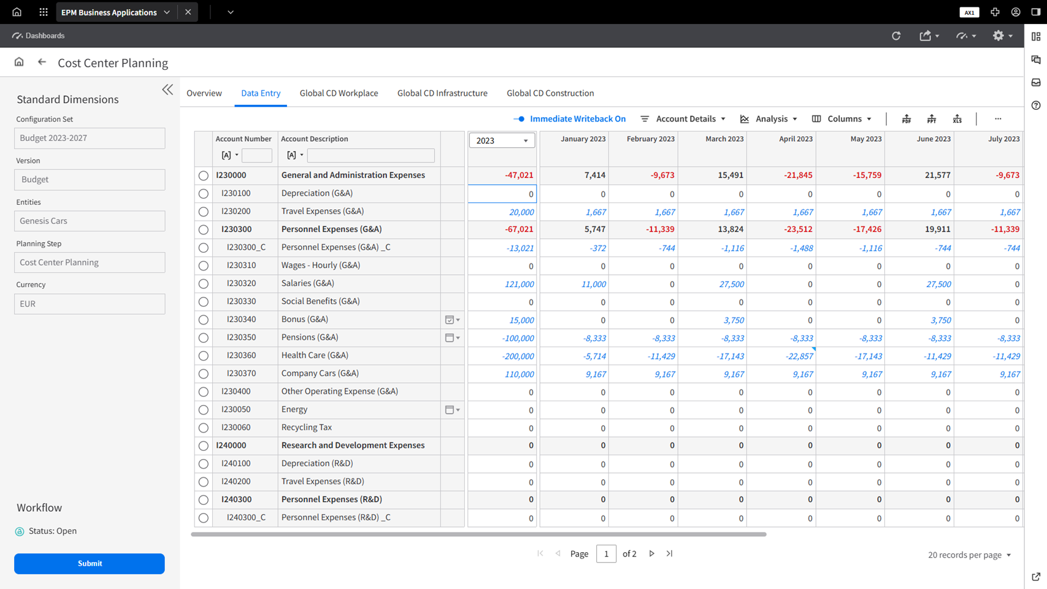The height and width of the screenshot is (589, 1047).
Task: Select the Salaries (G&A) row radio button
Action: pyautogui.click(x=204, y=284)
